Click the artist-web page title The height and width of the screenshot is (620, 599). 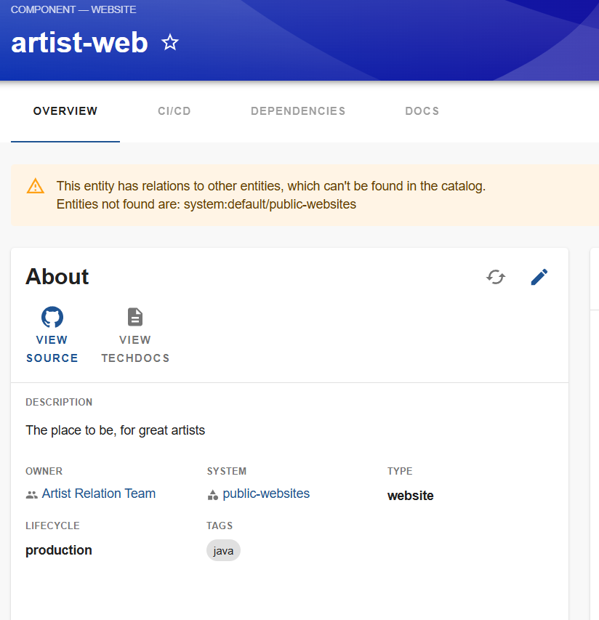coord(80,43)
